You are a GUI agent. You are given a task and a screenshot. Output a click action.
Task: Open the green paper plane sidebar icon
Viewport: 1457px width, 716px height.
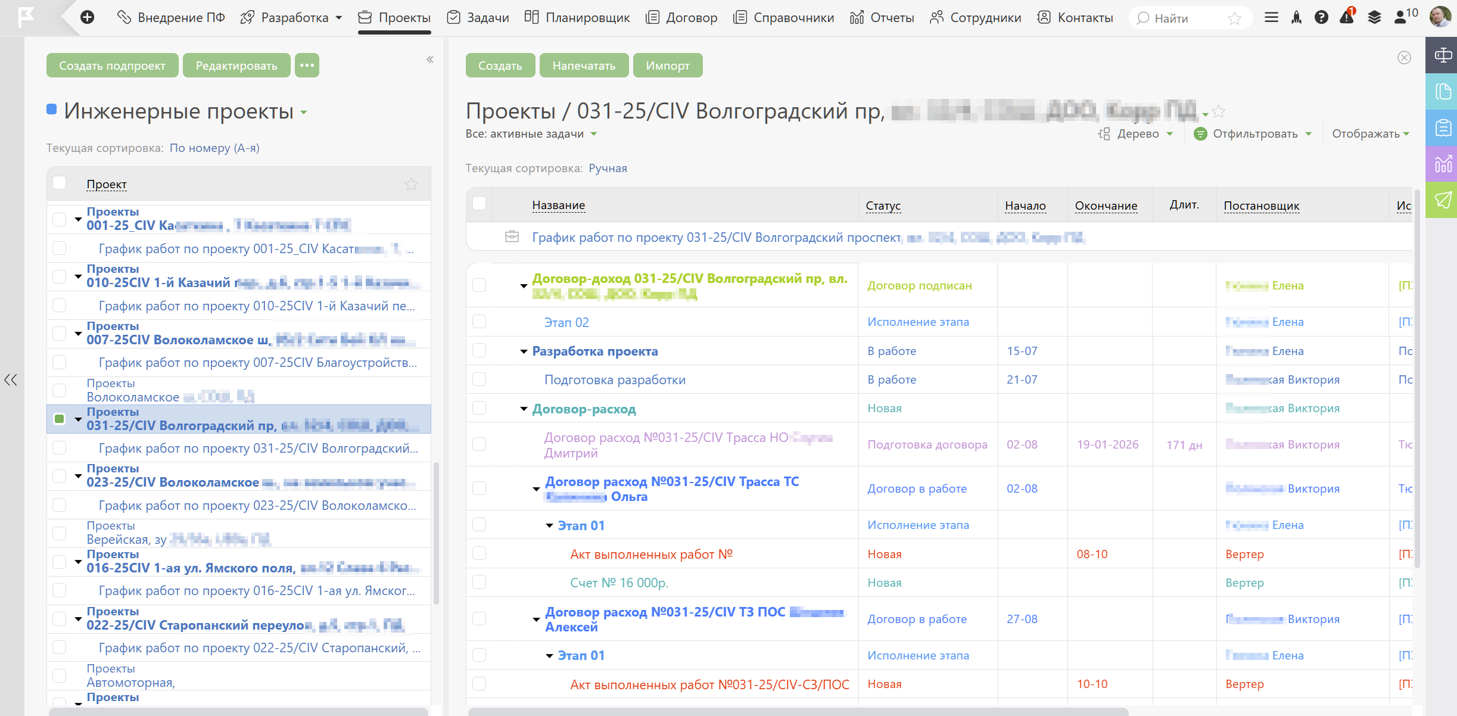[1442, 200]
